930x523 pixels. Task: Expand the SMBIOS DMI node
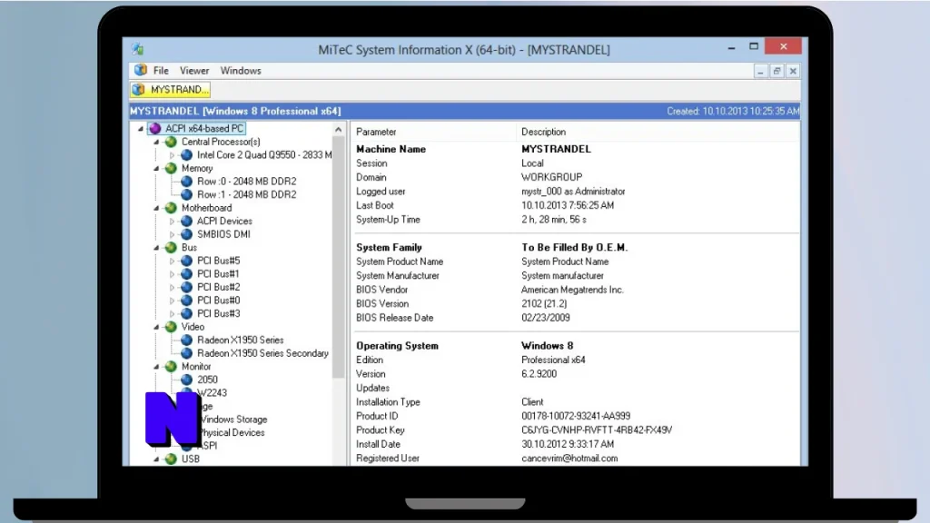pyautogui.click(x=172, y=235)
